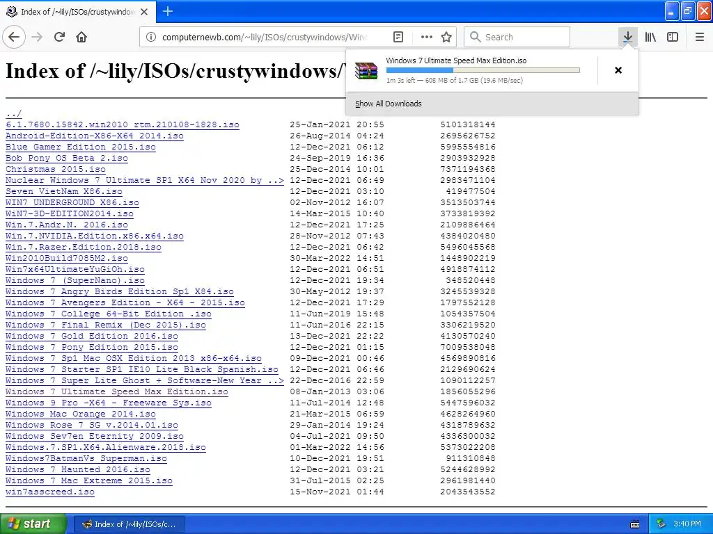This screenshot has height=534, width=713.
Task: Click Firefox window button in taskbar
Action: click(129, 524)
